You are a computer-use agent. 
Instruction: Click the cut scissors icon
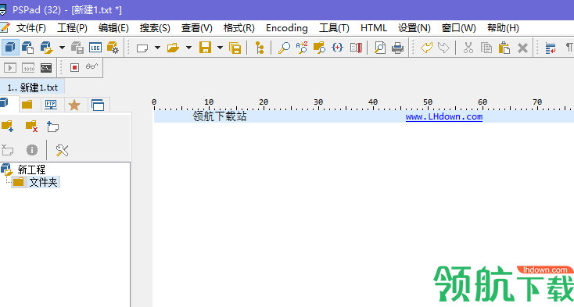tap(468, 48)
